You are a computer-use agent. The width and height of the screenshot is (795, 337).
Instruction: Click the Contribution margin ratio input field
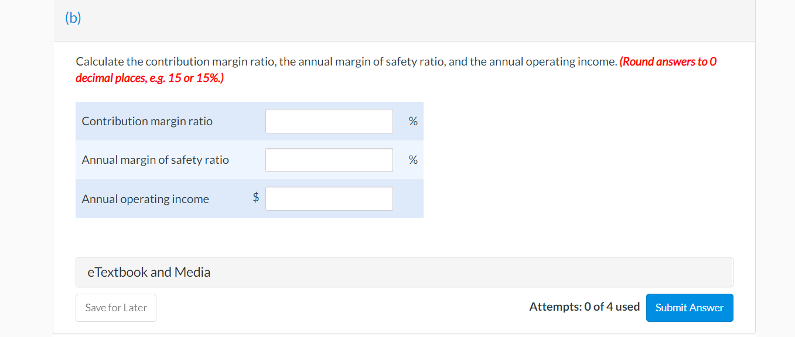pyautogui.click(x=329, y=121)
